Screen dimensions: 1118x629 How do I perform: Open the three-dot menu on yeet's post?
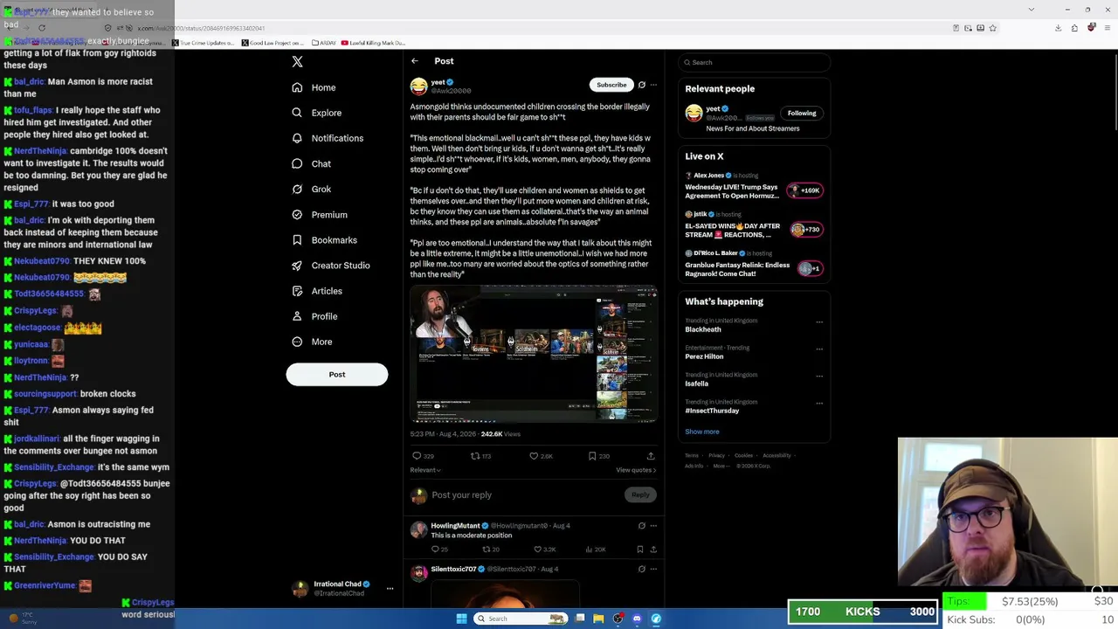[653, 85]
